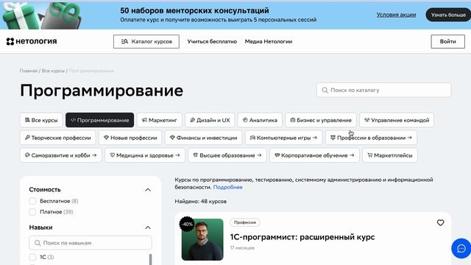Screen dimensions: 471x265
Task: Select the Программирование category chip
Action: 99,120
